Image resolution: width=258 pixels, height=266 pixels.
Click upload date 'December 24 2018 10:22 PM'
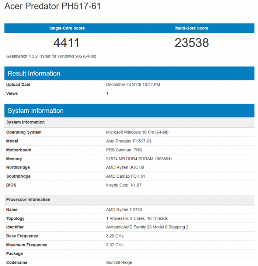(133, 85)
